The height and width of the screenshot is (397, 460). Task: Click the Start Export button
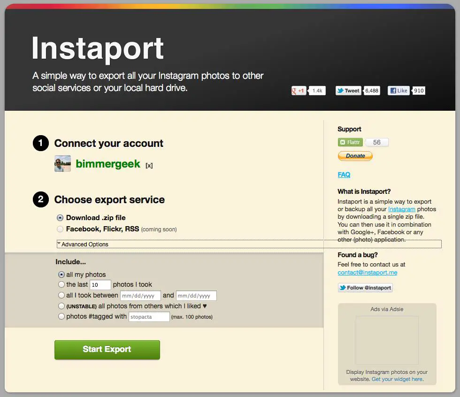[107, 350]
